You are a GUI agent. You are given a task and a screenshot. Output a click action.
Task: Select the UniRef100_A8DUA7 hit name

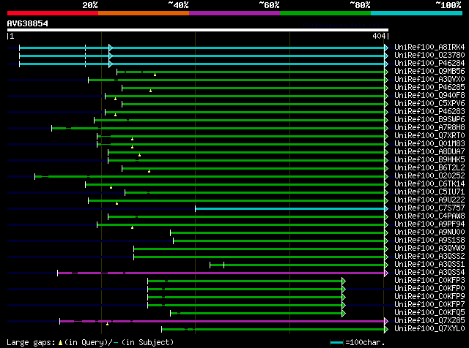[x=429, y=152]
